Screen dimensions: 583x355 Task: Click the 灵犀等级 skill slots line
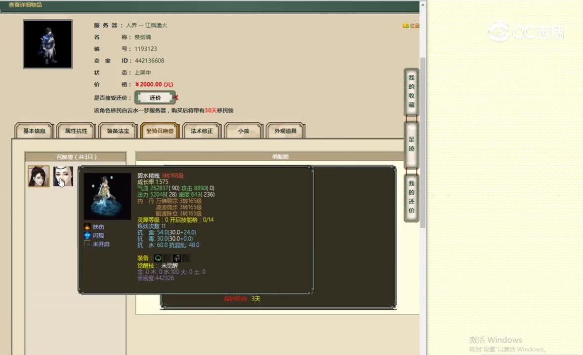point(175,219)
